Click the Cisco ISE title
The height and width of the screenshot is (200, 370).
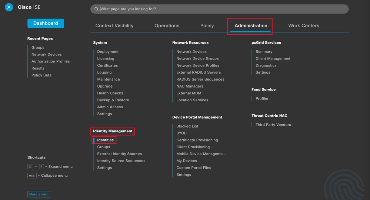click(29, 7)
